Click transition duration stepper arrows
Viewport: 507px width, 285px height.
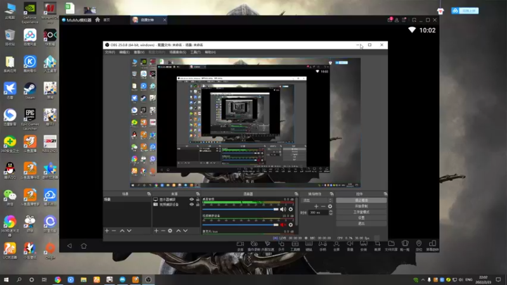point(330,213)
